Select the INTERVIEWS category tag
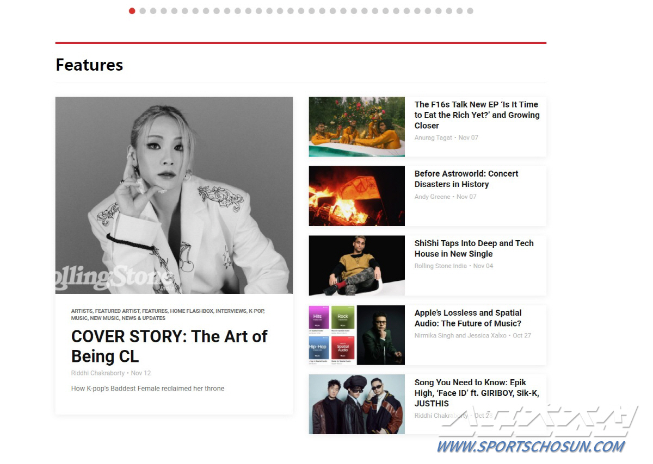The height and width of the screenshot is (464, 653). [x=231, y=311]
